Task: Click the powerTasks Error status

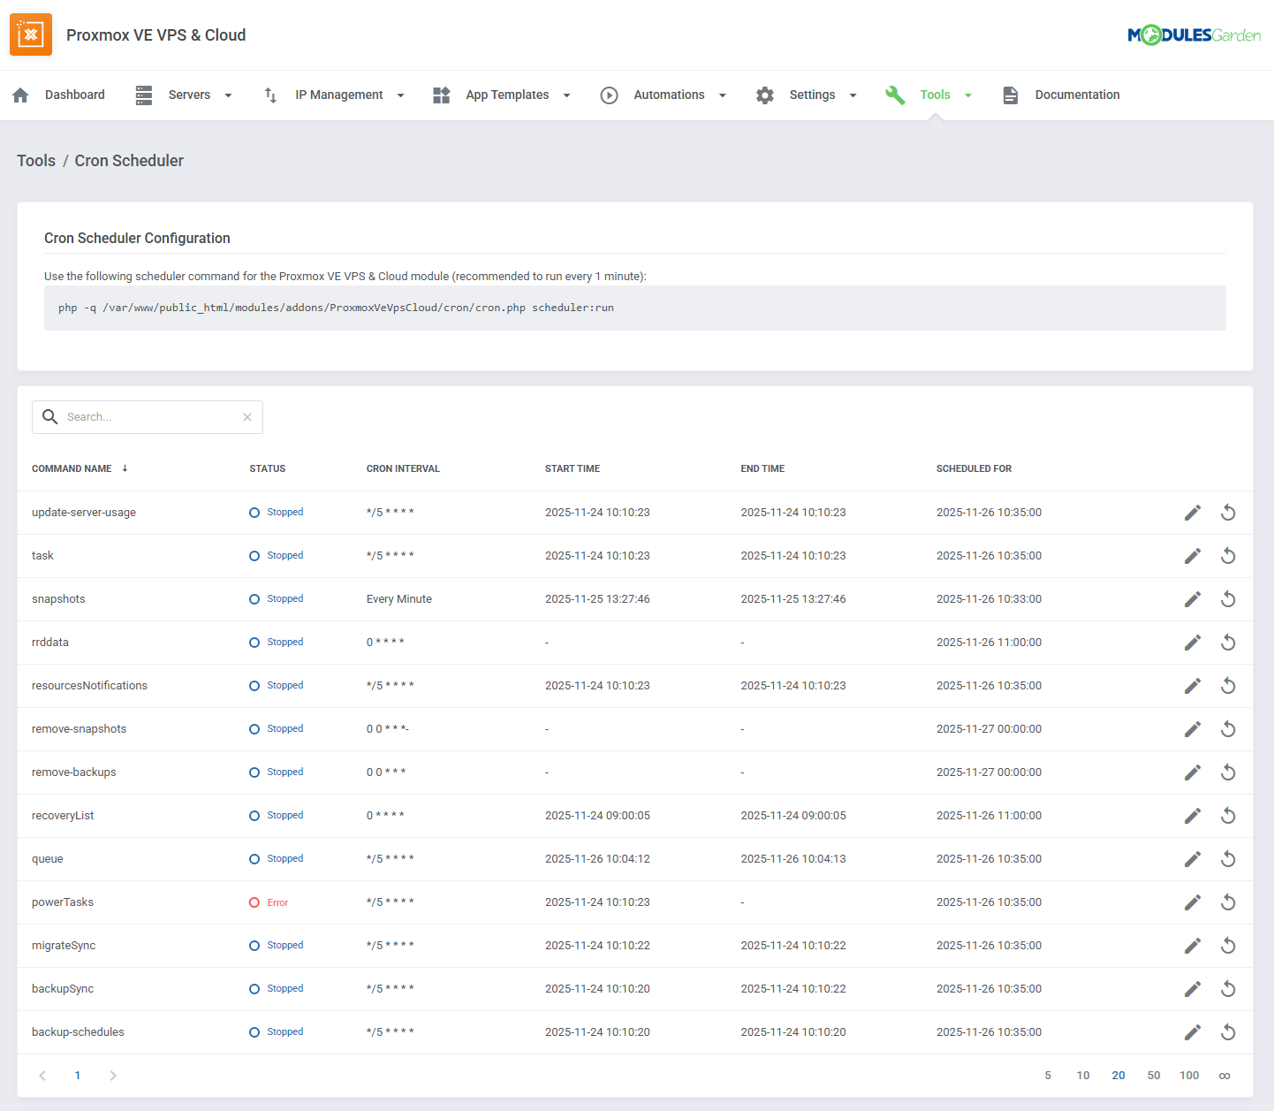Action: point(269,902)
